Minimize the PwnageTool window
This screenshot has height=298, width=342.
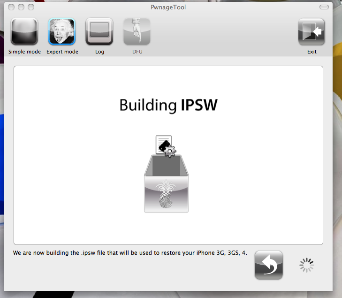point(21,7)
